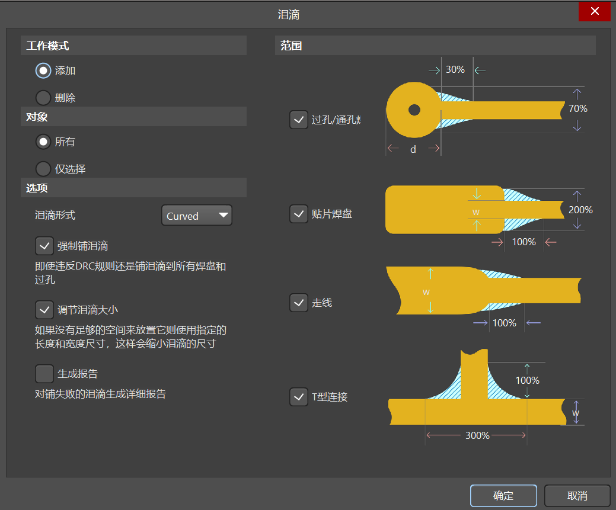
Task: Uncheck the 过孔/通孔 checkbox
Action: (299, 120)
